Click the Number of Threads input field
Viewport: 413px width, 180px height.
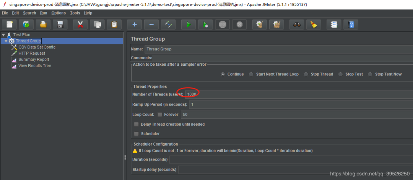[x=298, y=94]
